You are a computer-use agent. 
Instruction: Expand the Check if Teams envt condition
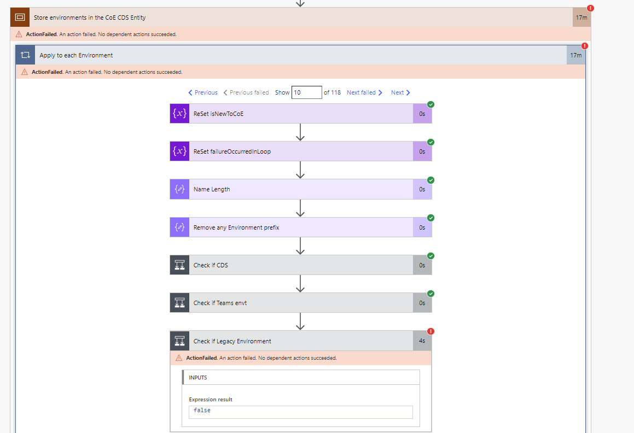tap(301, 303)
